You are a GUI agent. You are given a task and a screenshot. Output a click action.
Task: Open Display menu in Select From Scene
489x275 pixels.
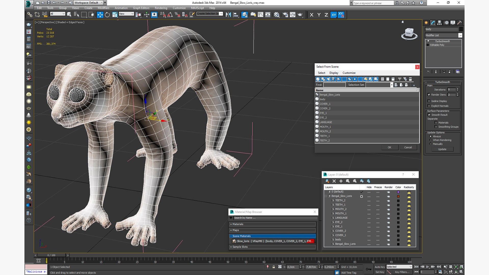(334, 73)
